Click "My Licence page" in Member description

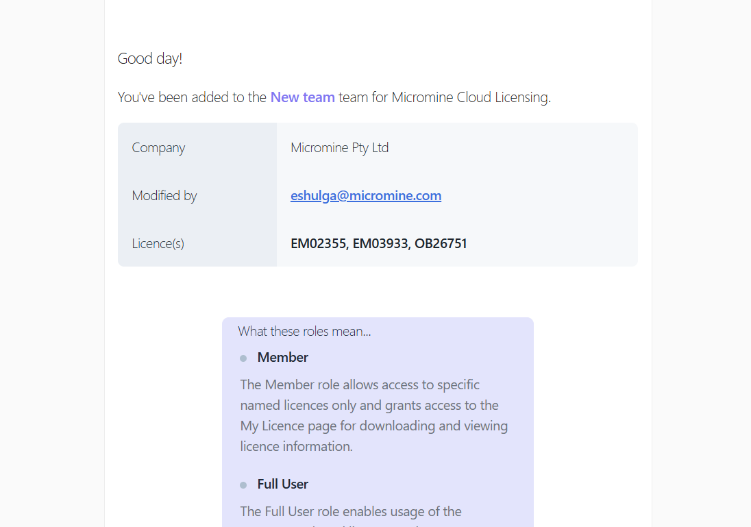pos(288,426)
